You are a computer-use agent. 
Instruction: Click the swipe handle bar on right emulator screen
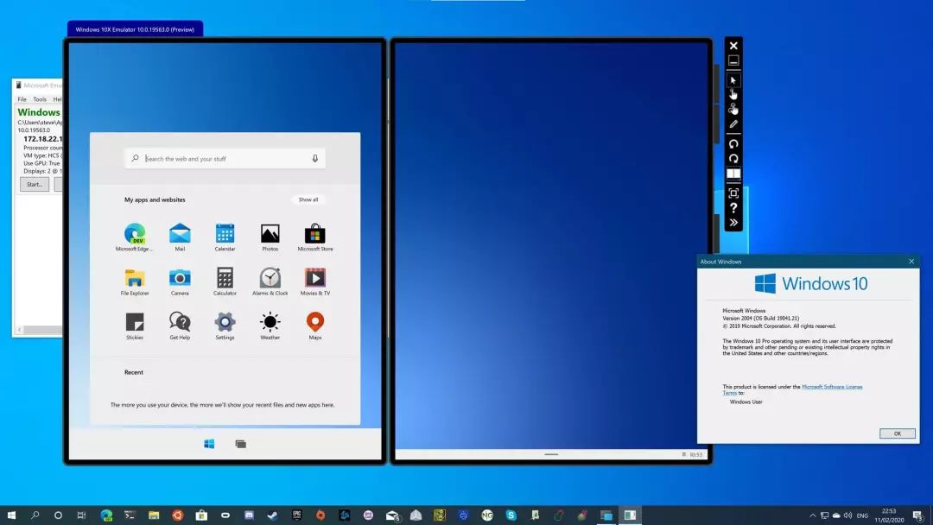[x=551, y=454]
